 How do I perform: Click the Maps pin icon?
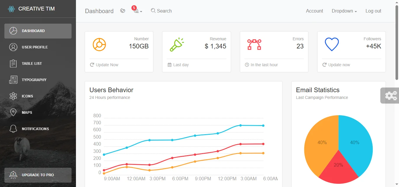click(x=13, y=112)
